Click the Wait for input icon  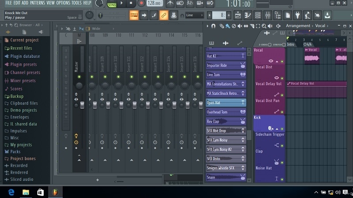[x=180, y=3]
